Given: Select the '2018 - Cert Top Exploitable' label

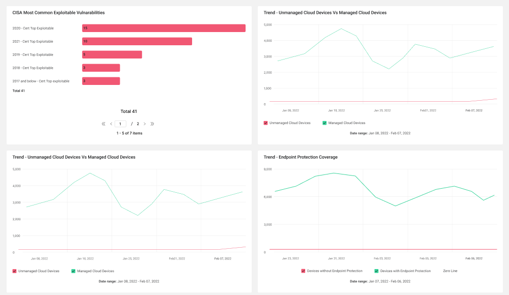Looking at the screenshot, I should click(x=33, y=68).
